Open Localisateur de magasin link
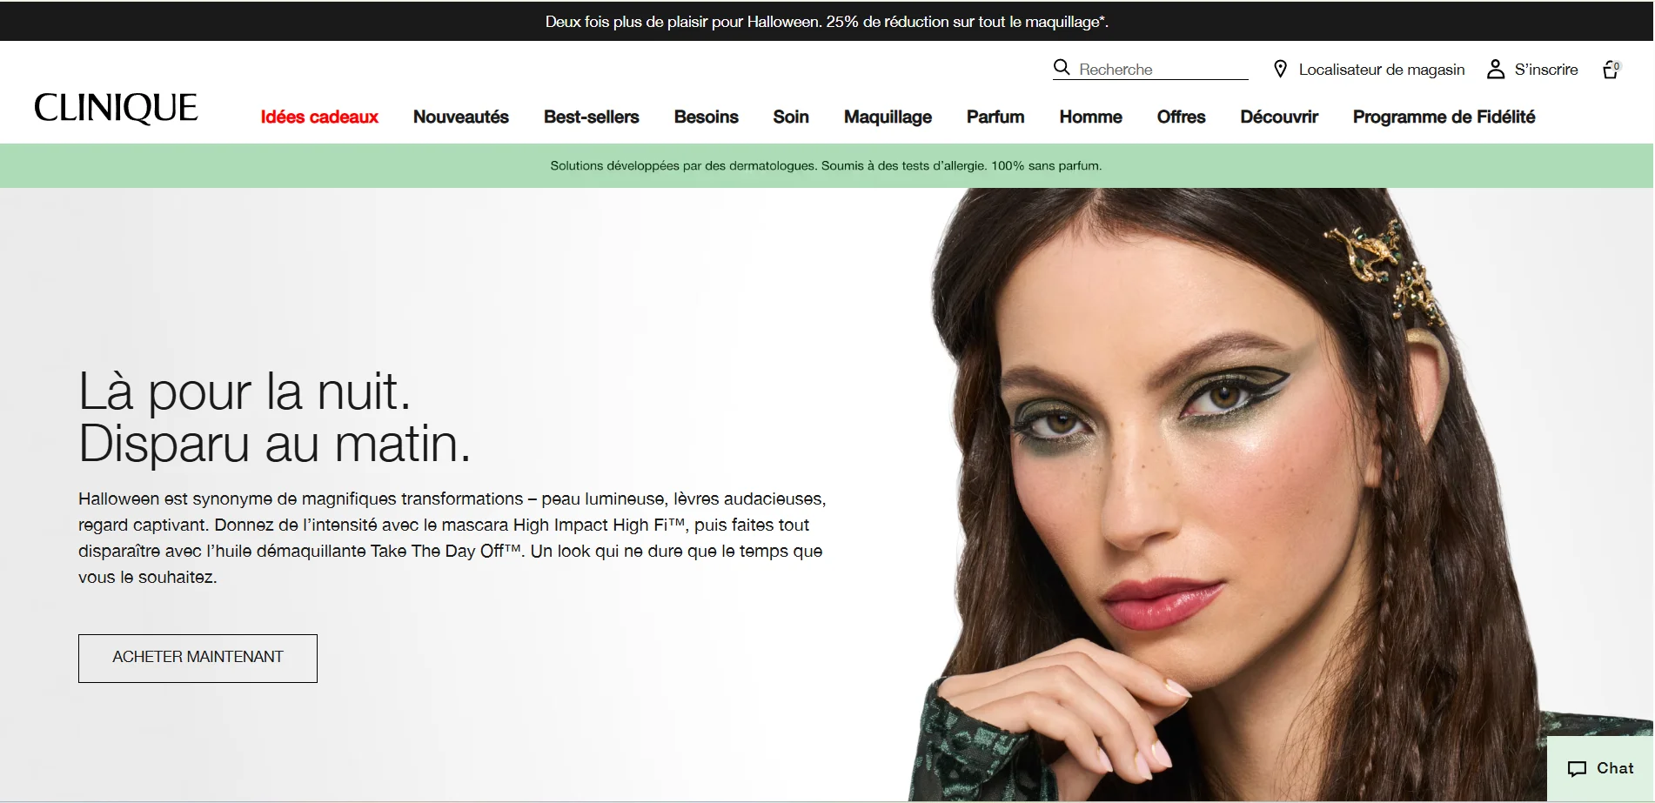 pos(1382,70)
